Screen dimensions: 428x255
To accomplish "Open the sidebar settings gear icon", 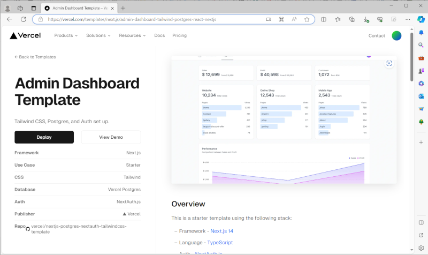I will click(421, 248).
